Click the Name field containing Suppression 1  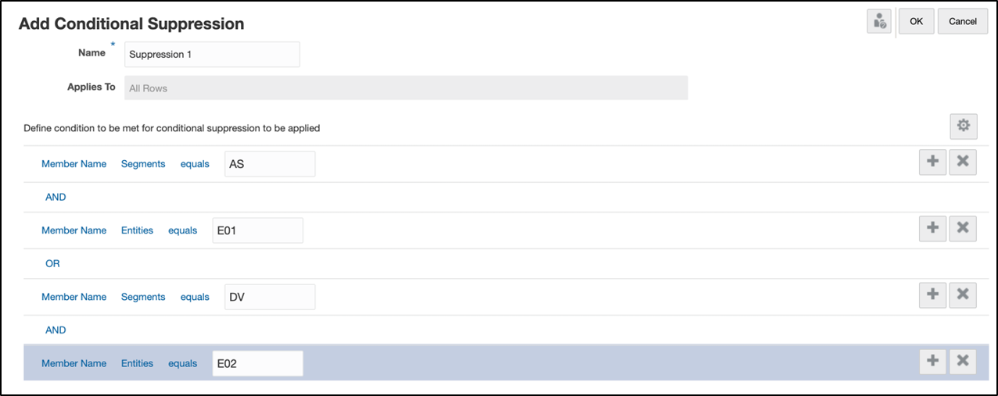point(212,55)
